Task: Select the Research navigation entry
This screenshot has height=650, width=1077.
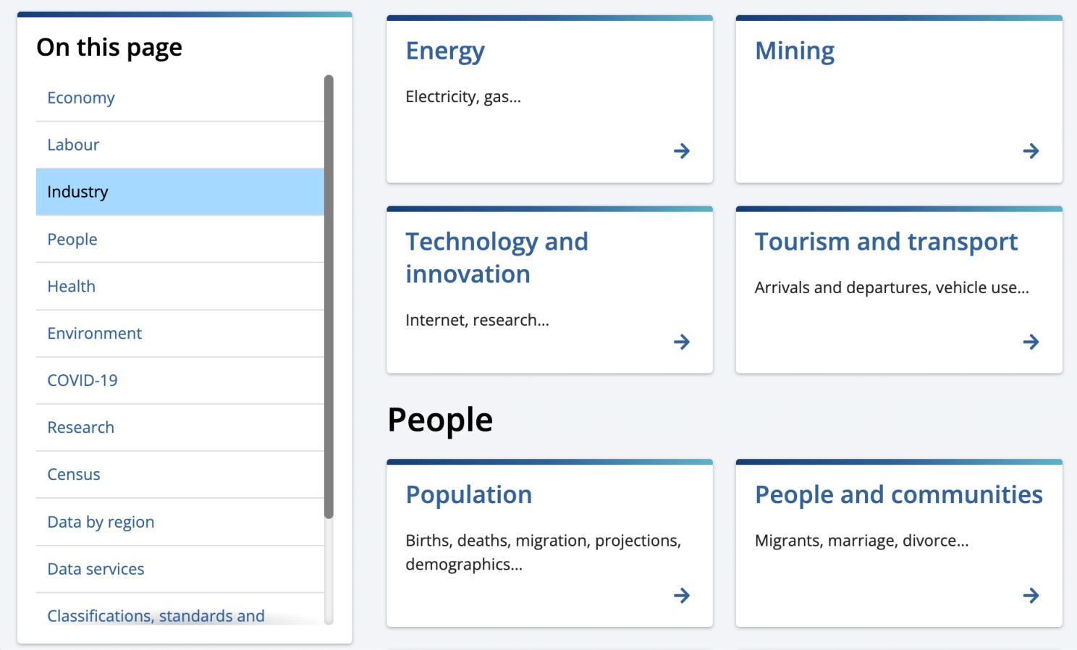Action: tap(80, 427)
